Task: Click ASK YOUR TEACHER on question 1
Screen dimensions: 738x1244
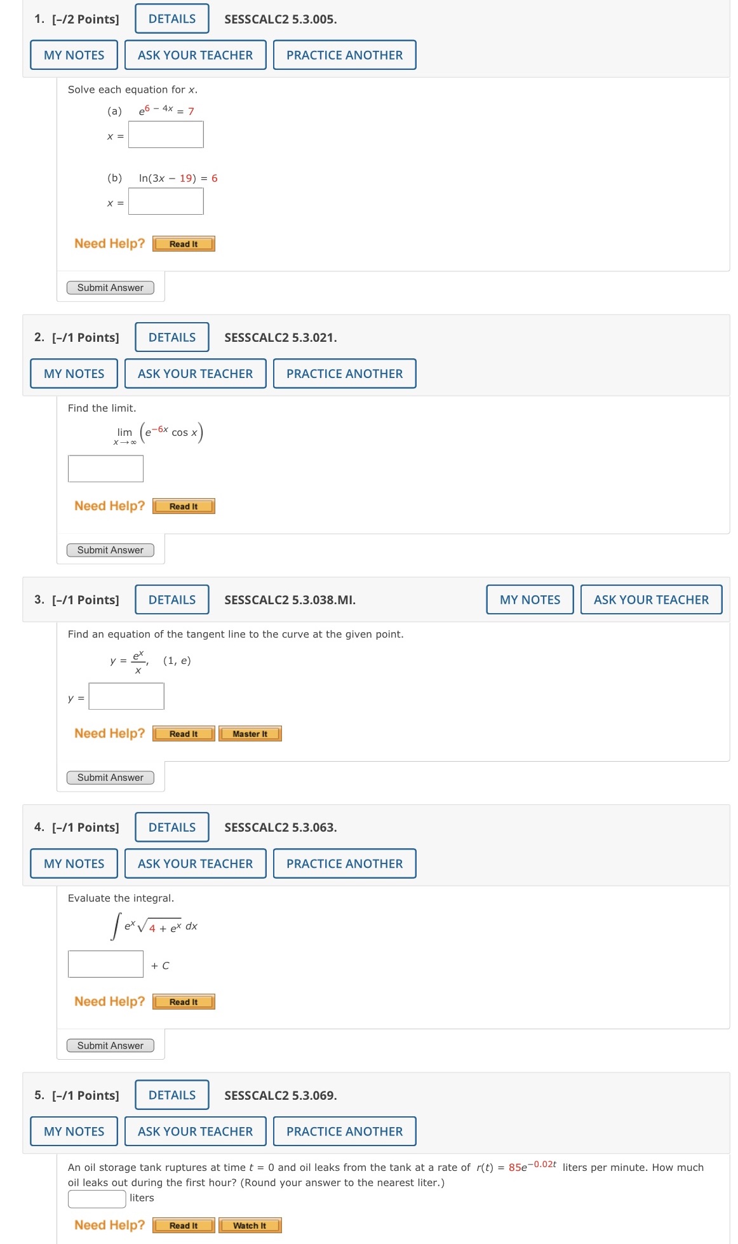Action: pos(195,55)
